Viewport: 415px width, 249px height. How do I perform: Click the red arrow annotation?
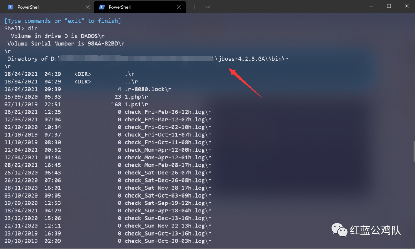[x=246, y=83]
